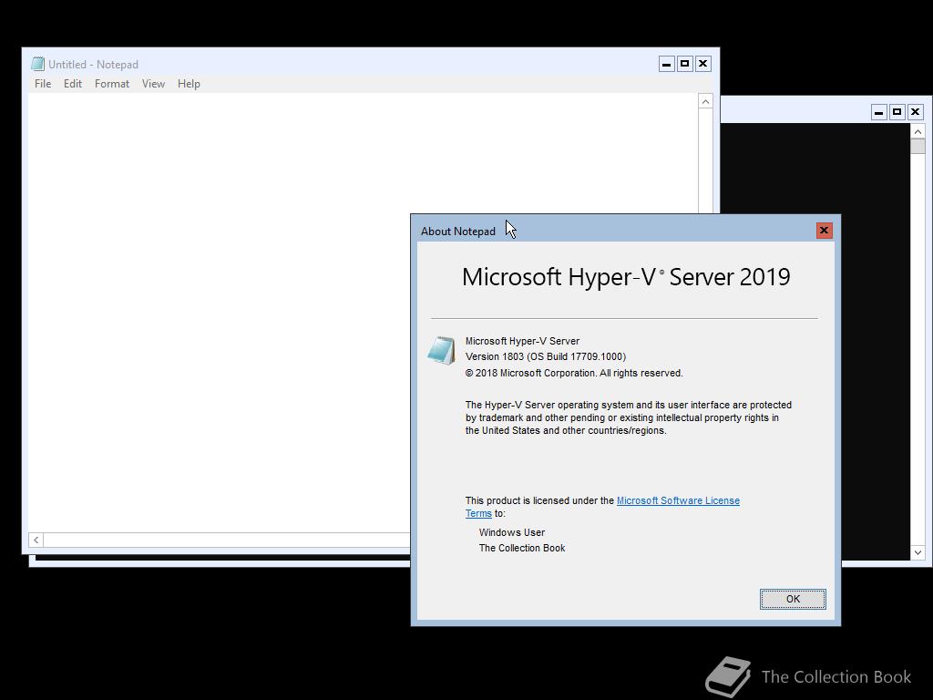Click the Notepad title bar icon
Image resolution: width=933 pixels, height=700 pixels.
38,64
